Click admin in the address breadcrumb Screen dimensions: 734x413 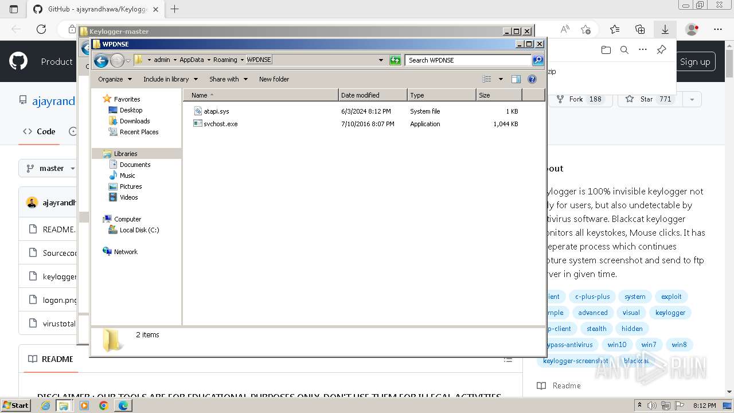(x=162, y=60)
